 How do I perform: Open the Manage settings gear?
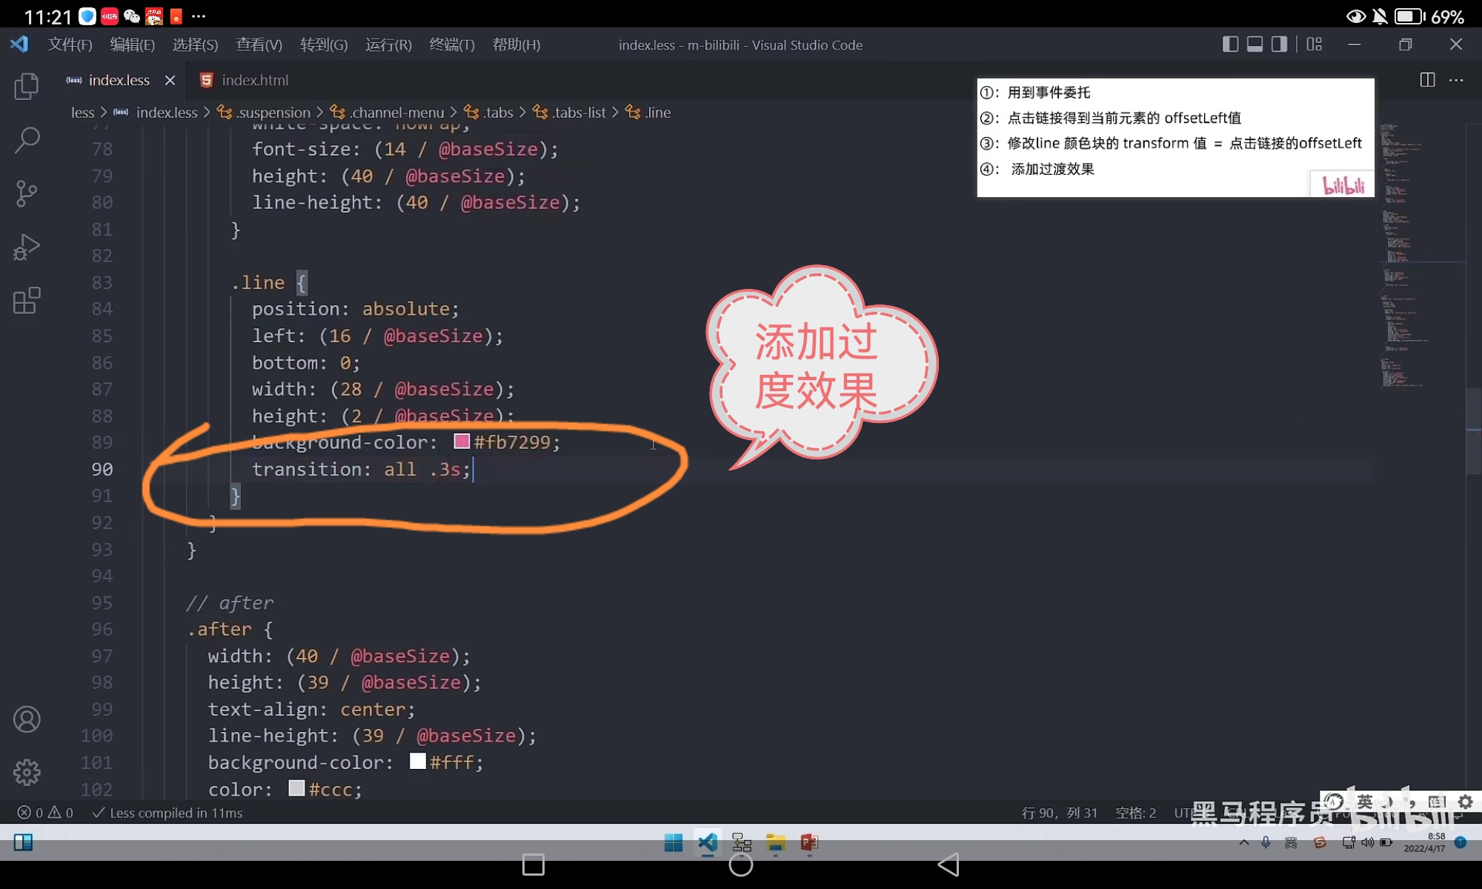click(x=27, y=772)
